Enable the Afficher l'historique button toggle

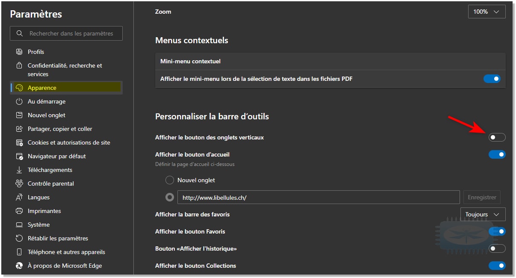[497, 248]
